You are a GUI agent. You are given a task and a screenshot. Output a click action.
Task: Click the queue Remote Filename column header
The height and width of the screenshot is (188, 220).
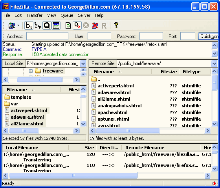(161, 148)
